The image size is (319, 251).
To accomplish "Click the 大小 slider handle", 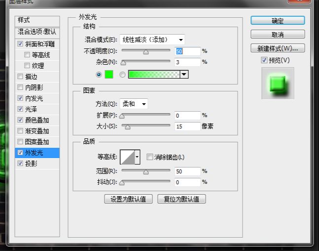I will click(x=128, y=127).
